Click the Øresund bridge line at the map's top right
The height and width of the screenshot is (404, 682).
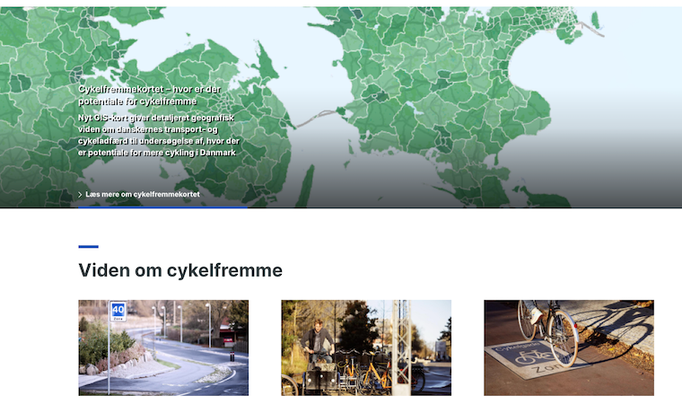590,29
